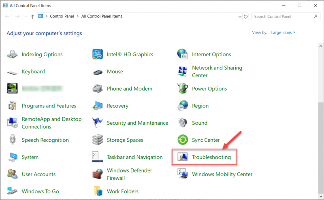Click the Speech Recognition microphone icon
The image size is (324, 200).
point(13,139)
